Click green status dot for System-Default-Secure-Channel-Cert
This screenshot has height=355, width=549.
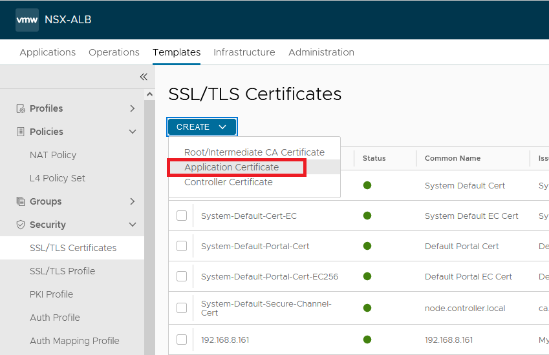click(x=367, y=308)
